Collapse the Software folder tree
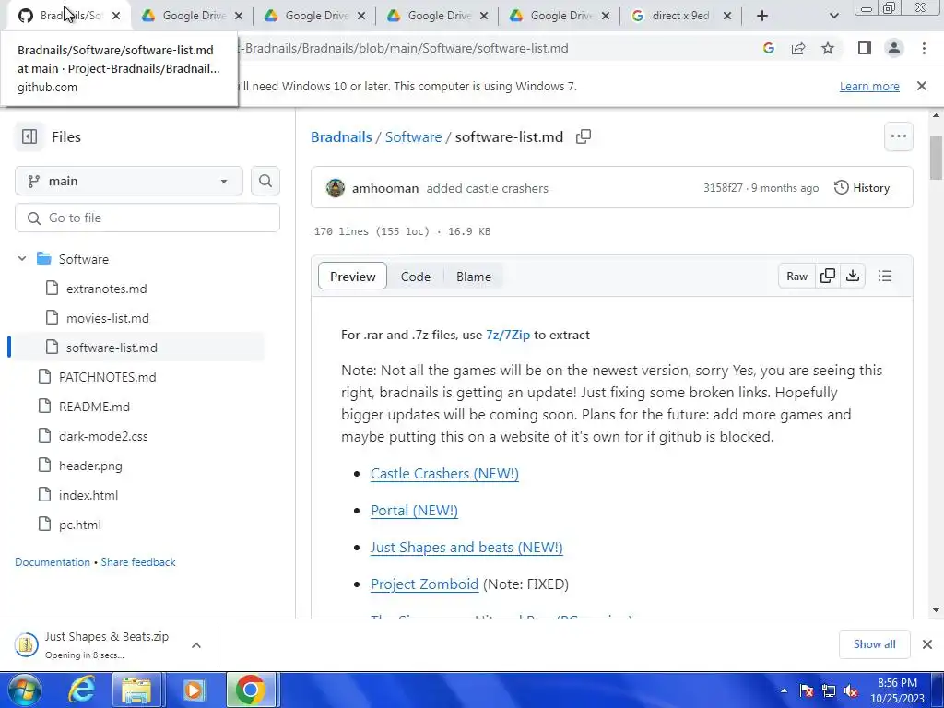The width and height of the screenshot is (944, 708). click(22, 259)
